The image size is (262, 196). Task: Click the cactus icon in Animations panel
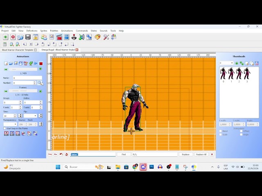point(31,63)
